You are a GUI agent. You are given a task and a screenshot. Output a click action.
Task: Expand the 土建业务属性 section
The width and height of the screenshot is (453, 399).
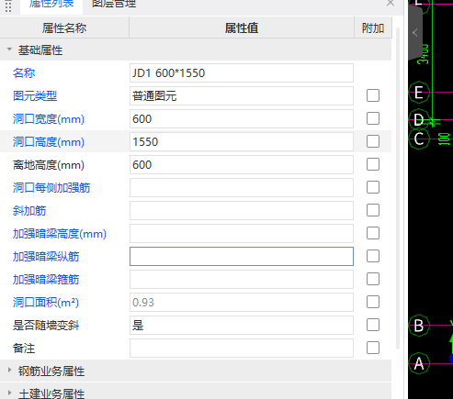(x=9, y=393)
